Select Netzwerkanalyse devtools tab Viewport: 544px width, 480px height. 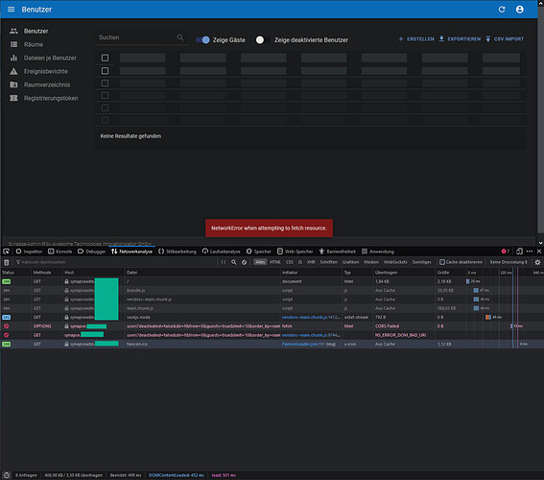click(131, 252)
